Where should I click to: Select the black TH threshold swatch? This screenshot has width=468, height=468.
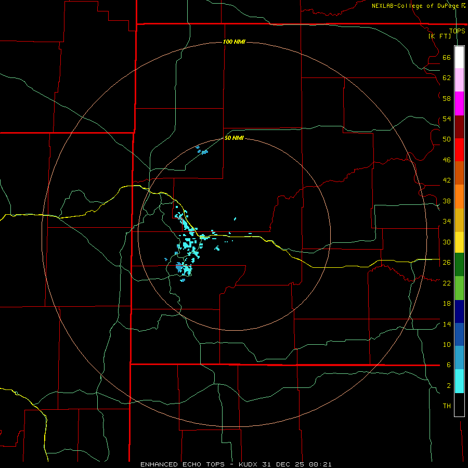[459, 405]
